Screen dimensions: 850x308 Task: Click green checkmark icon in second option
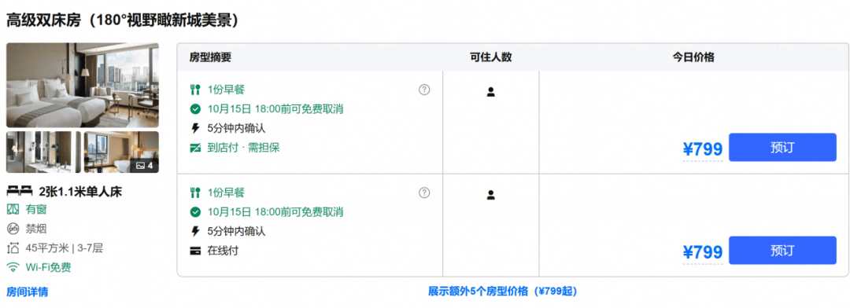coord(195,212)
